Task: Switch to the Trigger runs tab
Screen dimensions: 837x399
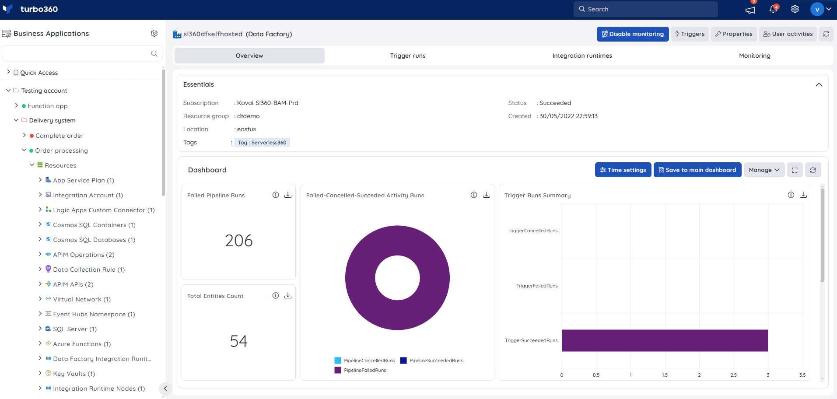Action: click(x=408, y=56)
